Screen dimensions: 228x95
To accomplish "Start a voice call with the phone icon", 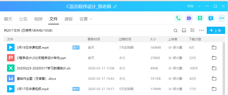I will tap(178, 18).
